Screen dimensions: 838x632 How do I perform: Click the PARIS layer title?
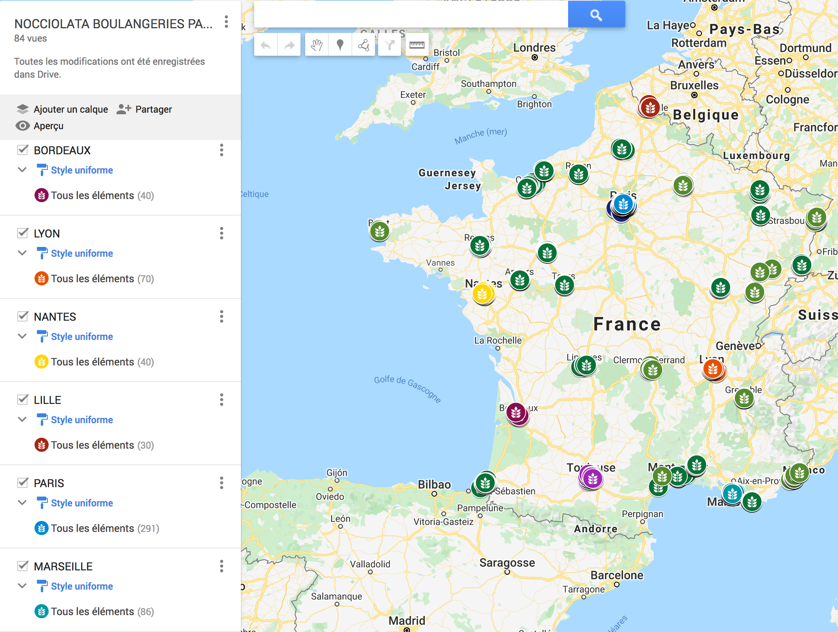49,483
